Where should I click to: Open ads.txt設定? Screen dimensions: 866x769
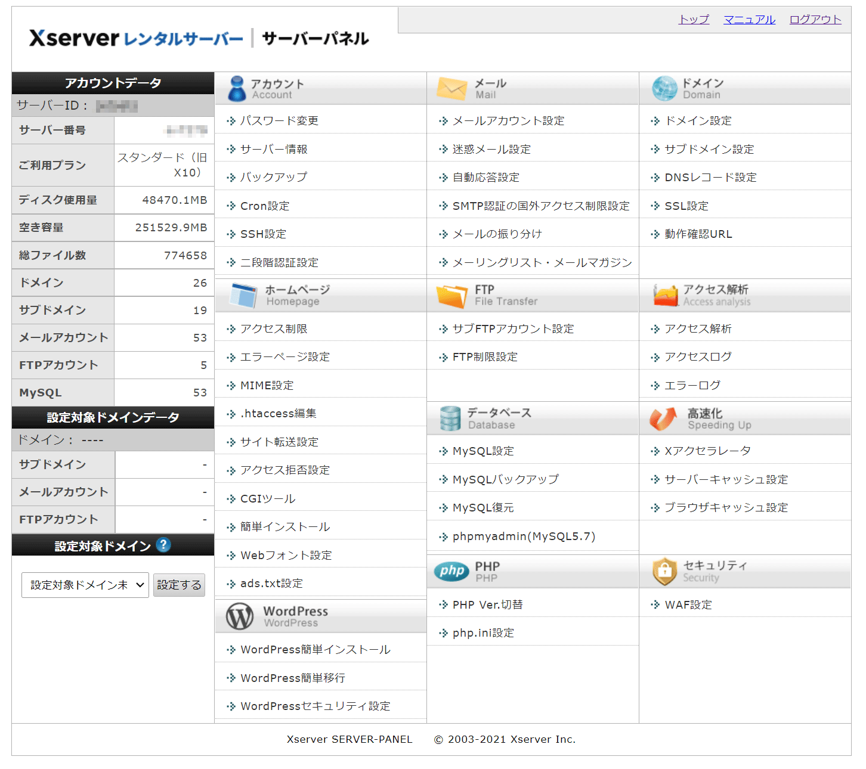click(x=271, y=583)
